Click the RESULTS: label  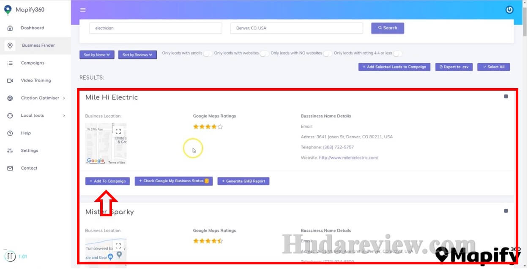92,78
